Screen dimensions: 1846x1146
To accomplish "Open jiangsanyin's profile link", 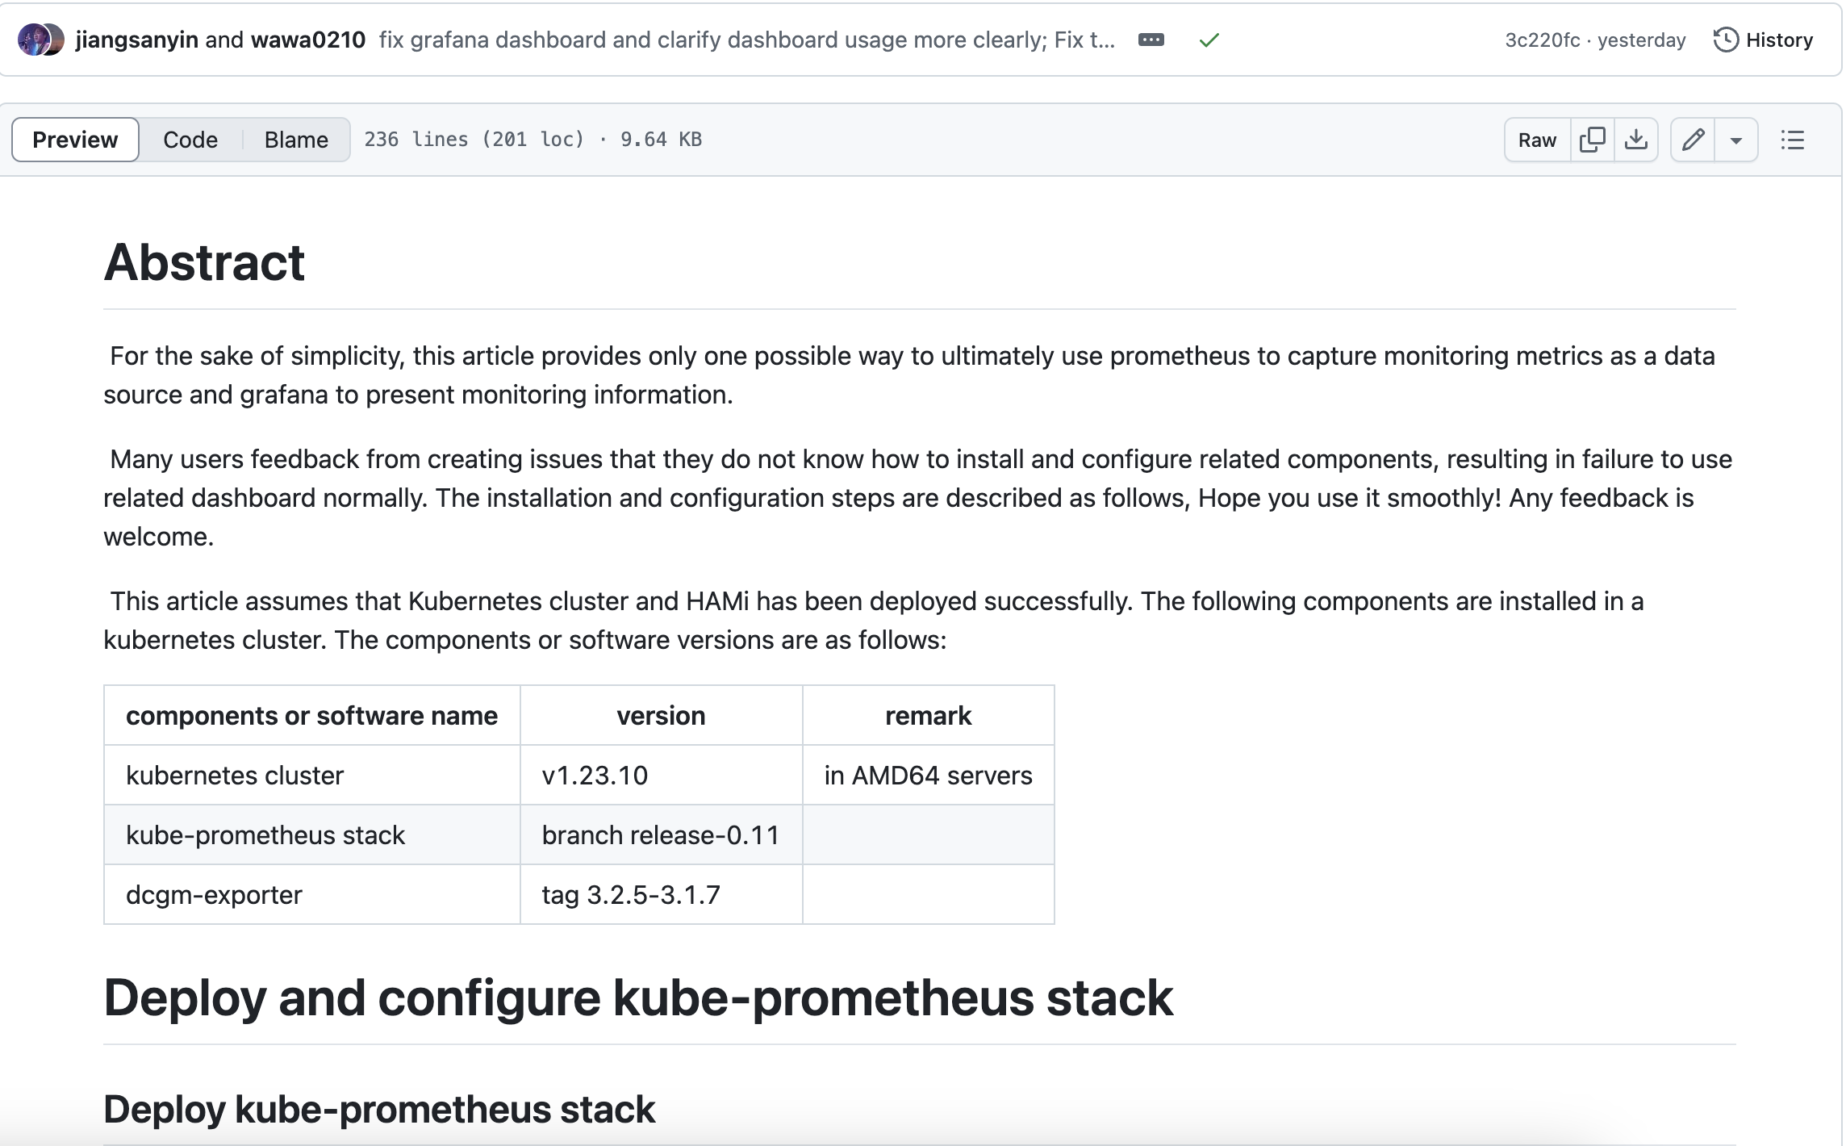I will point(136,40).
